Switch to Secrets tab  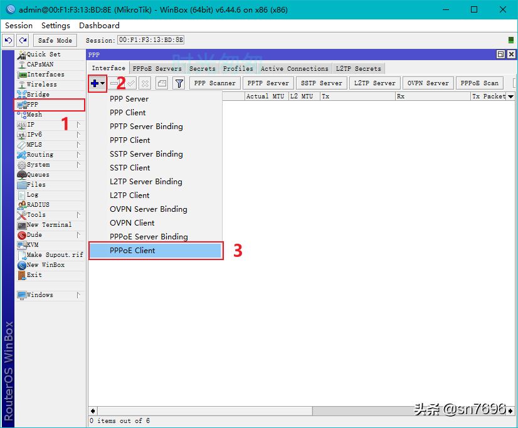coord(202,69)
